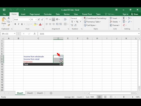
Task: Click the Paste clipboard icon
Action: click(4, 20)
